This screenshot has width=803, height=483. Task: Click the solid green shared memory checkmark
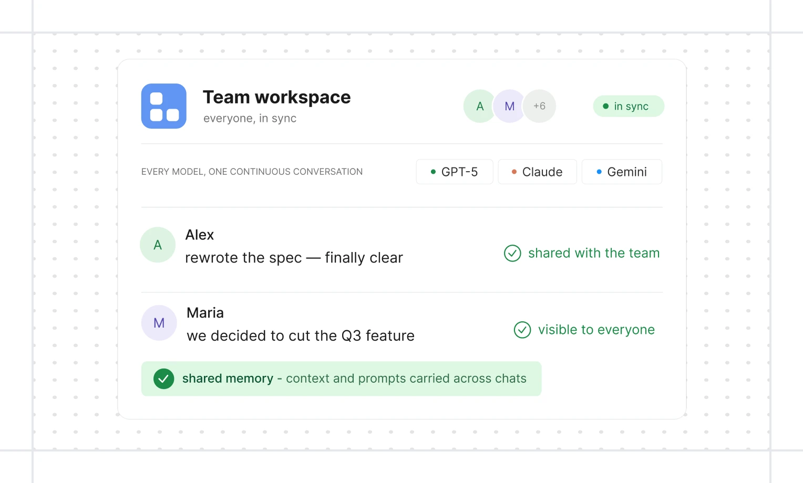point(164,379)
